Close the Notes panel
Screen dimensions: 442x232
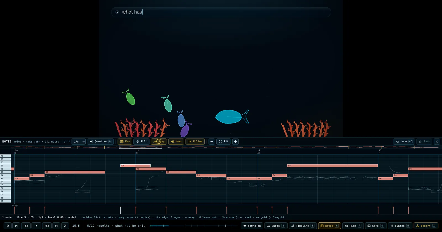click(437, 141)
